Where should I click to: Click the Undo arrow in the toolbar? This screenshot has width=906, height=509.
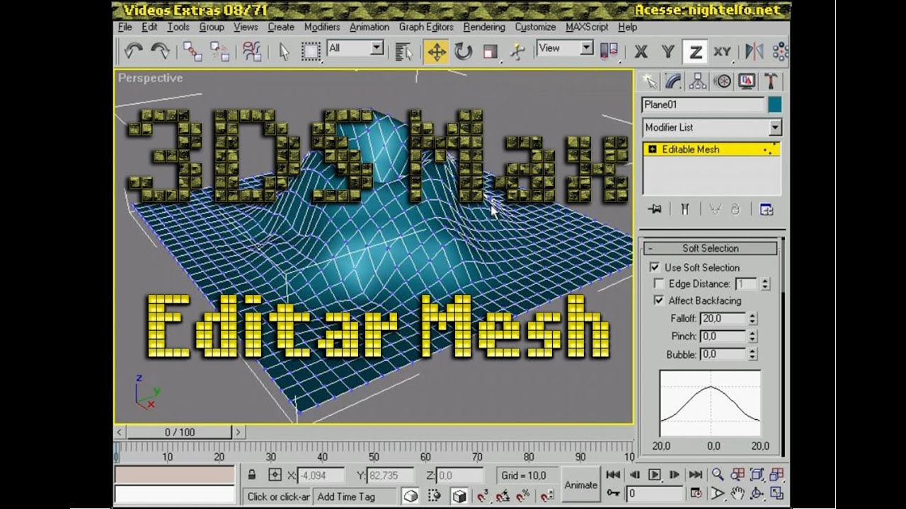click(133, 51)
